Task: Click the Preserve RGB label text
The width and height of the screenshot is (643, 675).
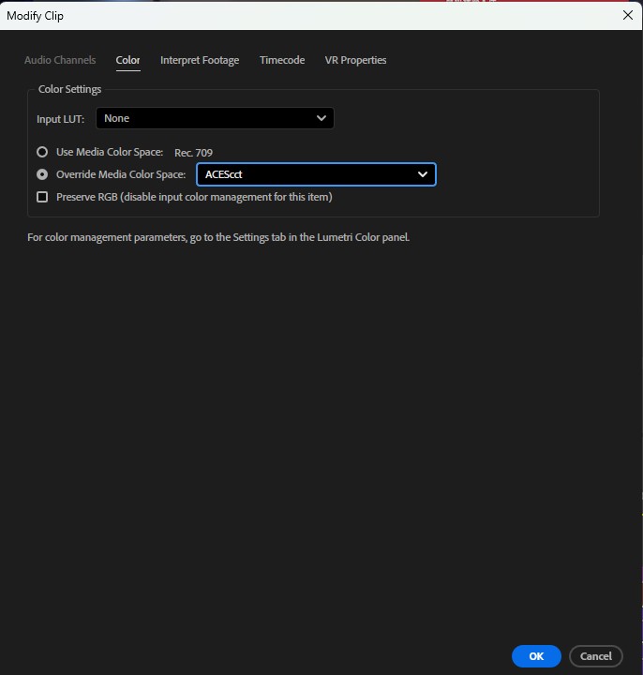Action: 194,197
